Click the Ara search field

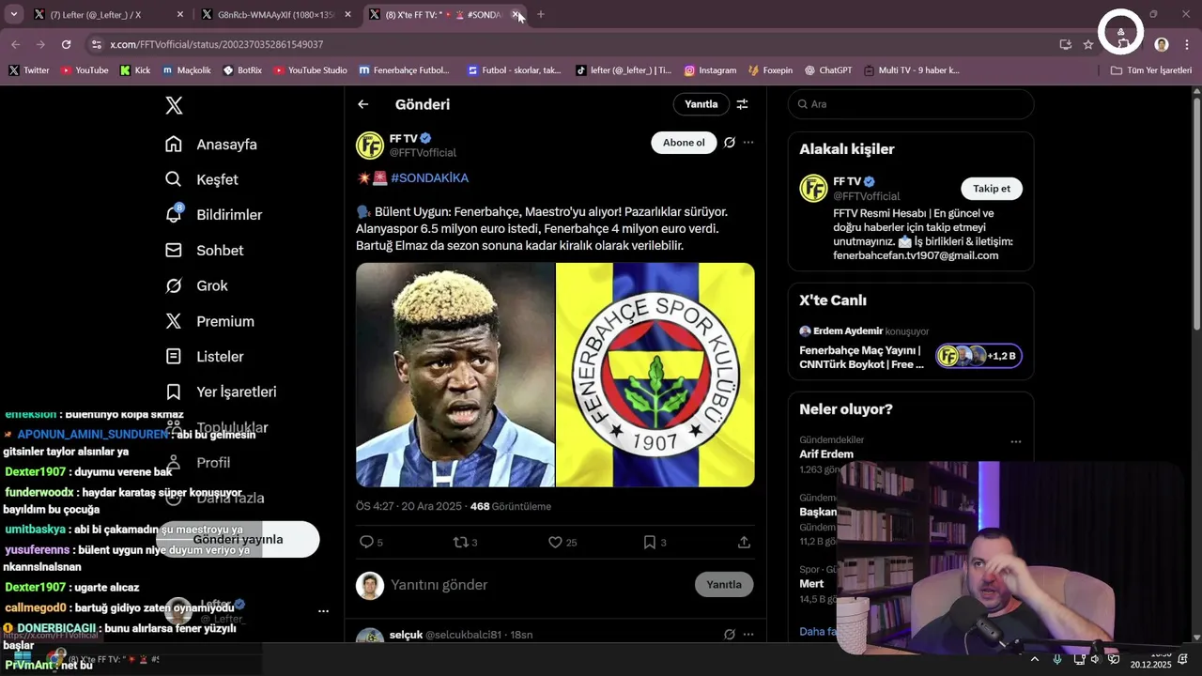pos(911,104)
